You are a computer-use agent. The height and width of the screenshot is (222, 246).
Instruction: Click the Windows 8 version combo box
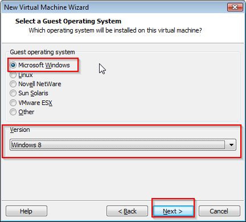click(123, 145)
